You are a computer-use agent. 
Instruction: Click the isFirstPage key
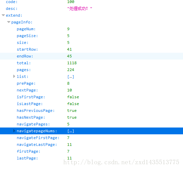tap(31, 97)
